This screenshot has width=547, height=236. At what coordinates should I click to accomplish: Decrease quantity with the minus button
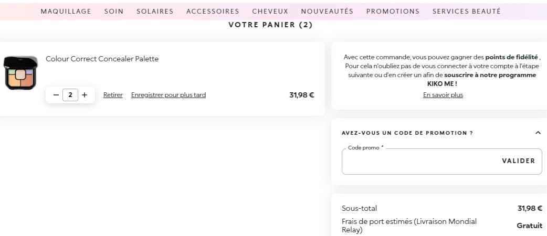click(56, 95)
